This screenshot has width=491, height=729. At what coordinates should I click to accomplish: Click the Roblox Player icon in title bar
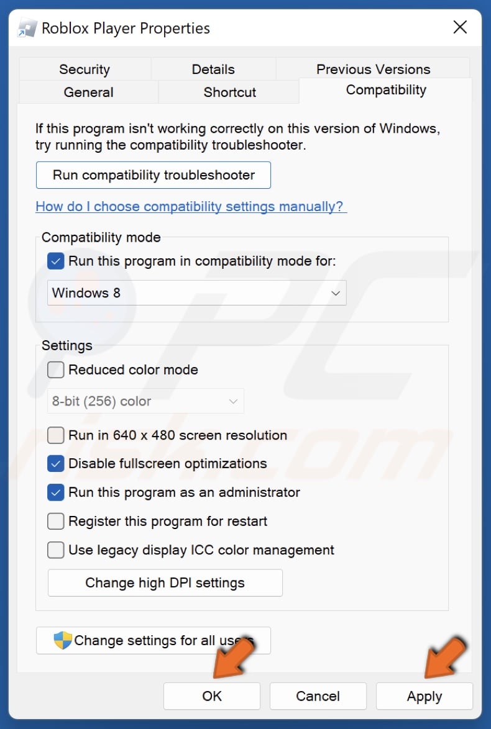click(x=26, y=27)
